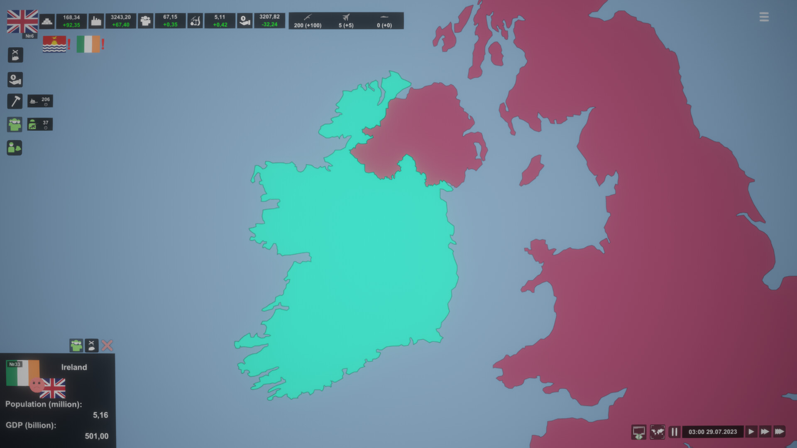This screenshot has width=797, height=448.
Task: Pause the simulation with the pause button
Action: [675, 431]
